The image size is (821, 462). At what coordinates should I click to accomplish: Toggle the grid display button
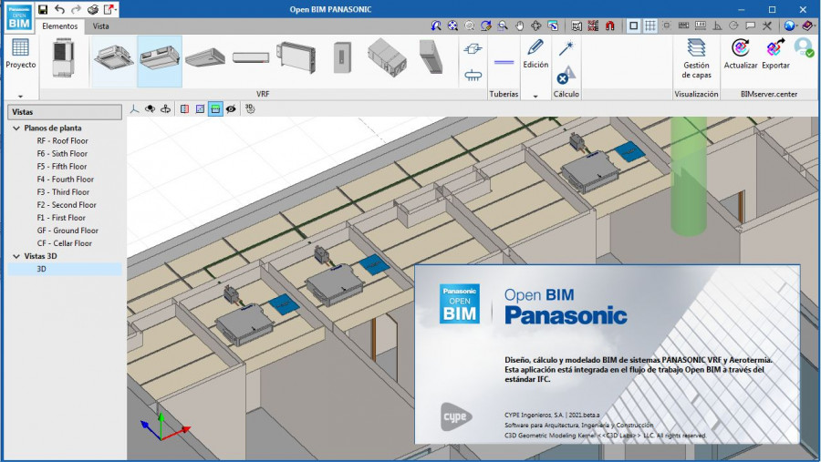coord(650,26)
